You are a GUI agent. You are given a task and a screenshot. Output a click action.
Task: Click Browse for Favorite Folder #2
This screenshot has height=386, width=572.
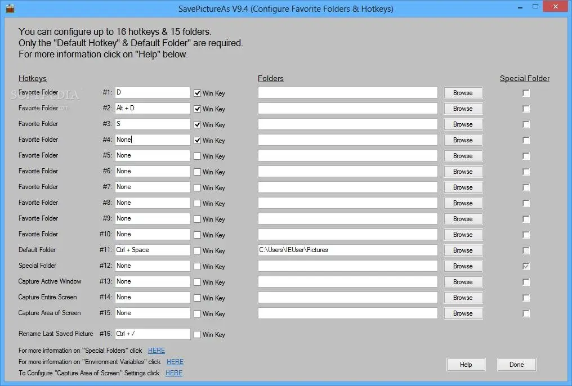tap(463, 109)
